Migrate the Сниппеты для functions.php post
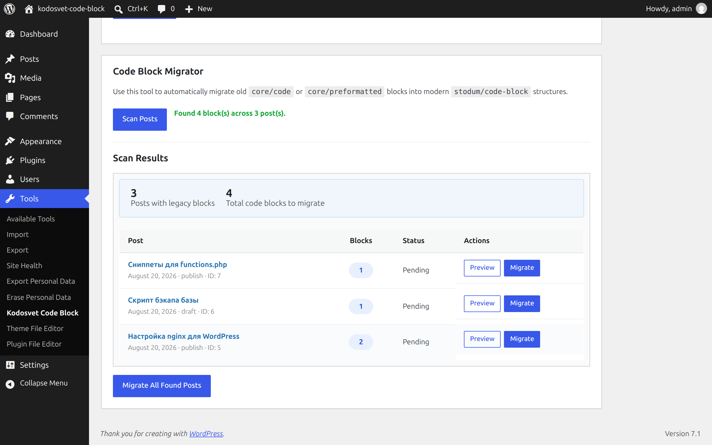This screenshot has height=445, width=712. tap(522, 268)
